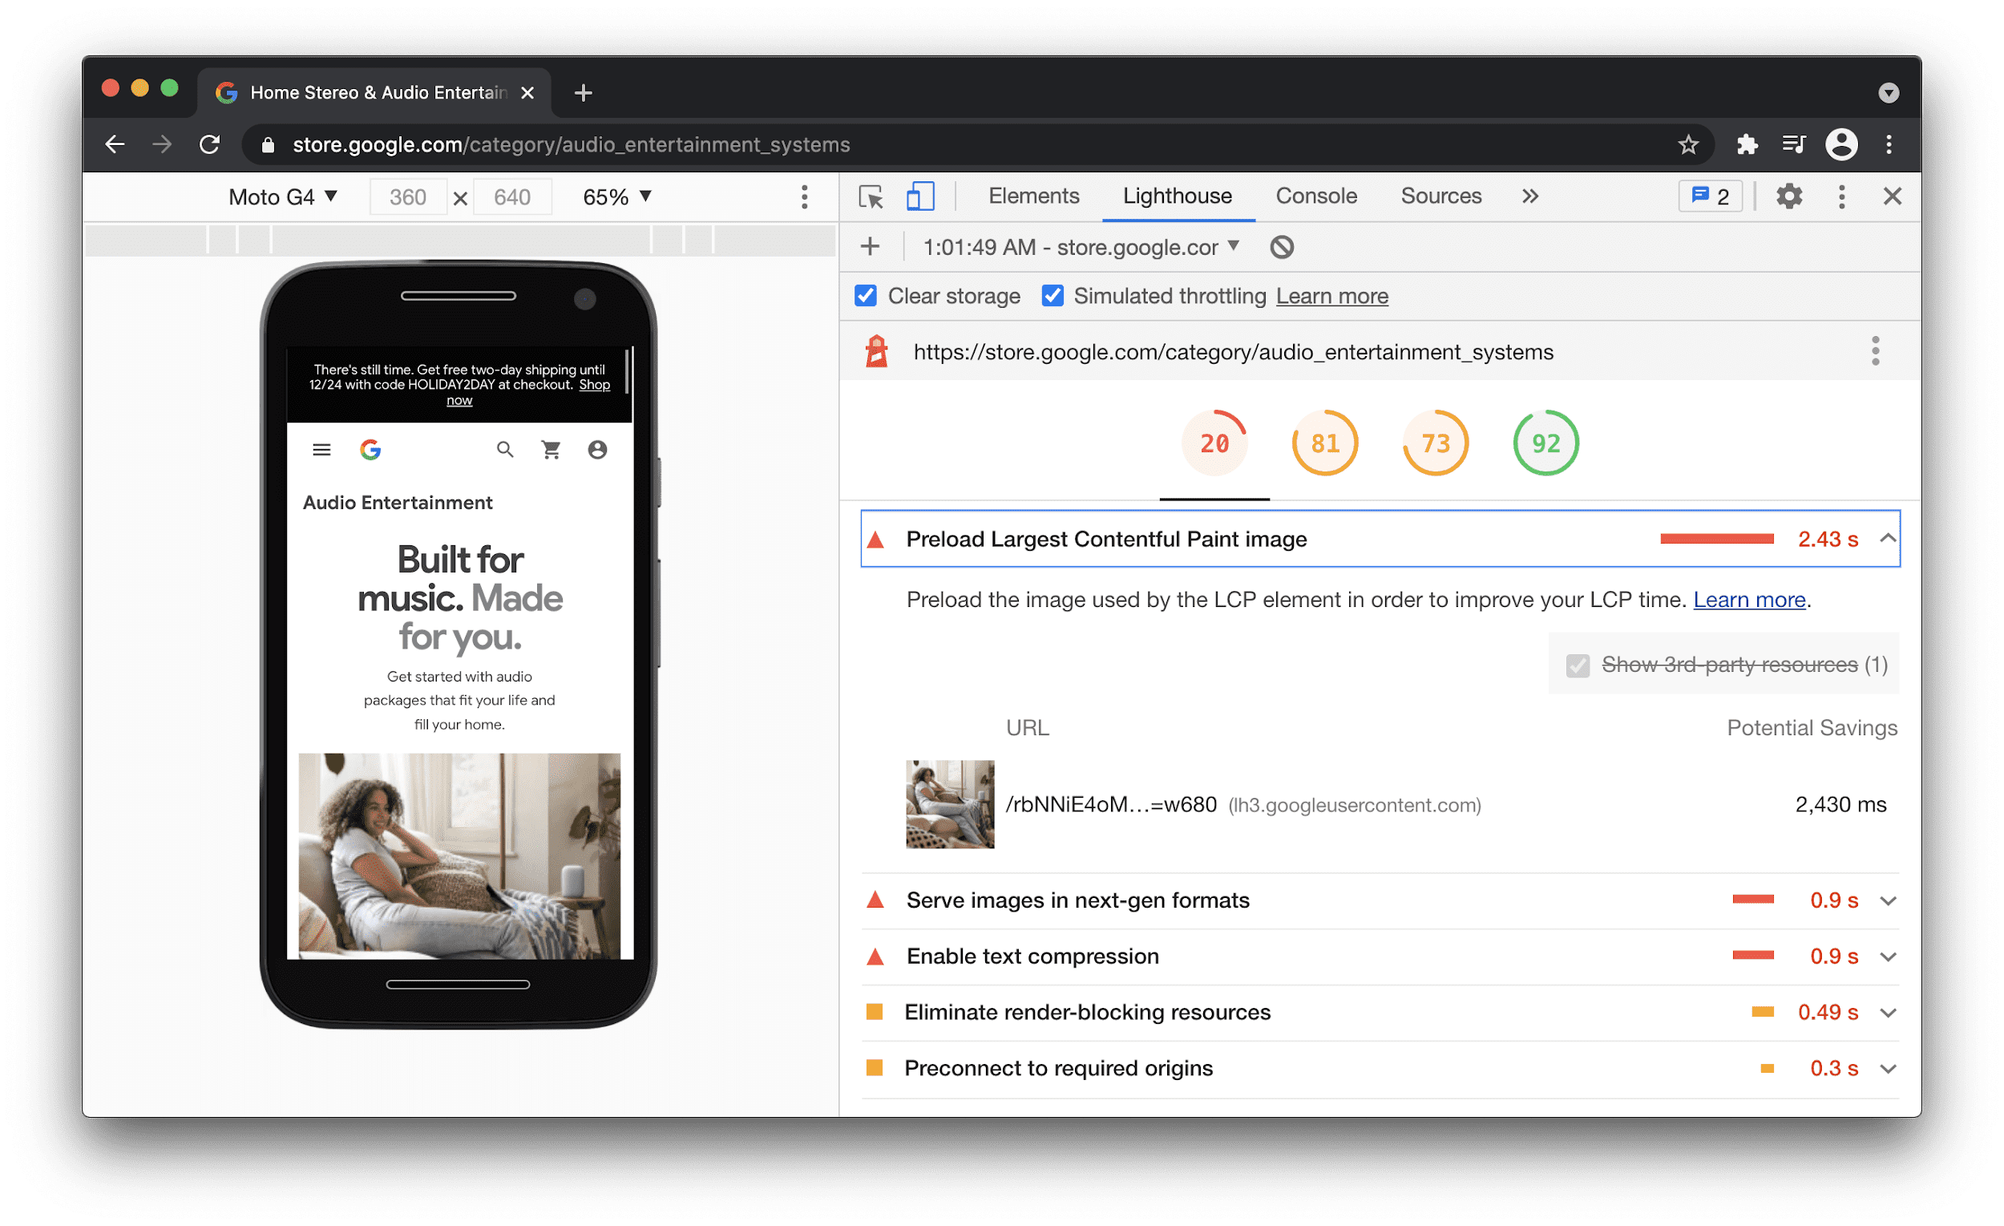Click the DevTools vertical dots menu
This screenshot has height=1226, width=2004.
pyautogui.click(x=1840, y=197)
